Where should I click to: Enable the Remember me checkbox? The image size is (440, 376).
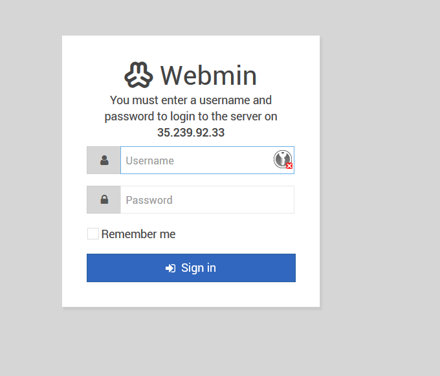[x=93, y=234]
